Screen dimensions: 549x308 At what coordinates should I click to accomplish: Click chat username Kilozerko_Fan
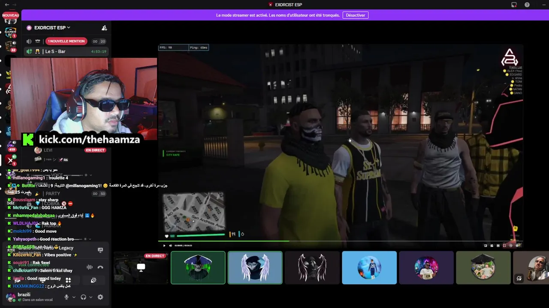pos(27,255)
